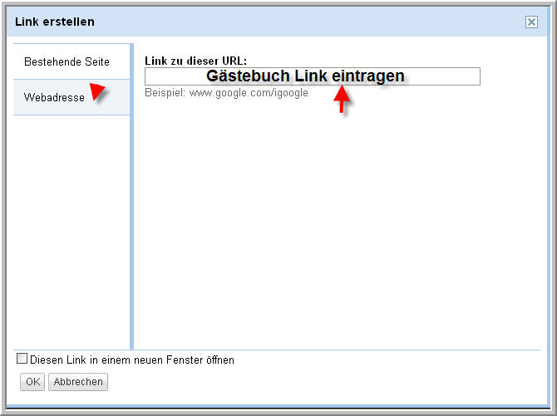Image resolution: width=557 pixels, height=416 pixels.
Task: Switch to the Bestehende Seite tab
Action: coord(67,61)
